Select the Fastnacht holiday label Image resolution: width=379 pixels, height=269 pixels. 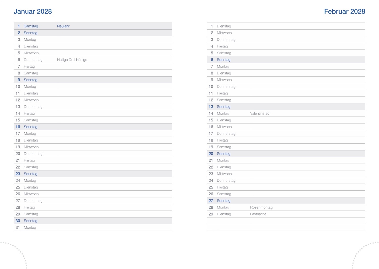click(x=258, y=214)
